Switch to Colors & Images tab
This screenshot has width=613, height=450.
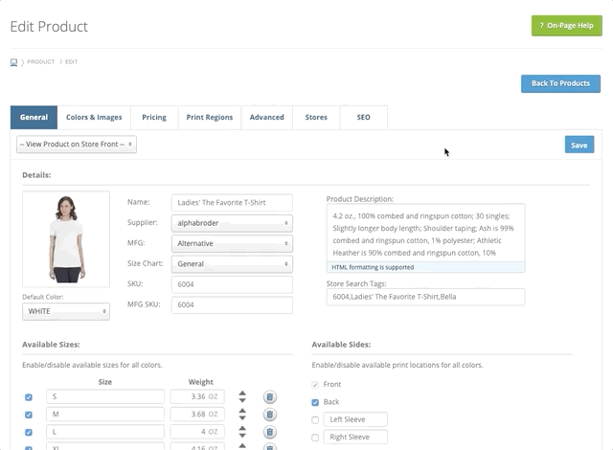click(x=94, y=117)
